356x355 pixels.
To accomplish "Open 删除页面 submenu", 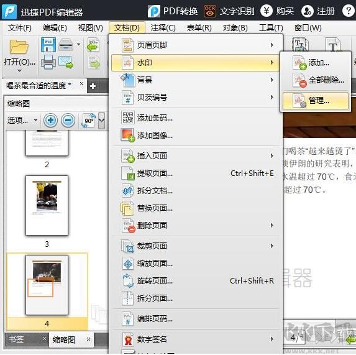I will (195, 226).
